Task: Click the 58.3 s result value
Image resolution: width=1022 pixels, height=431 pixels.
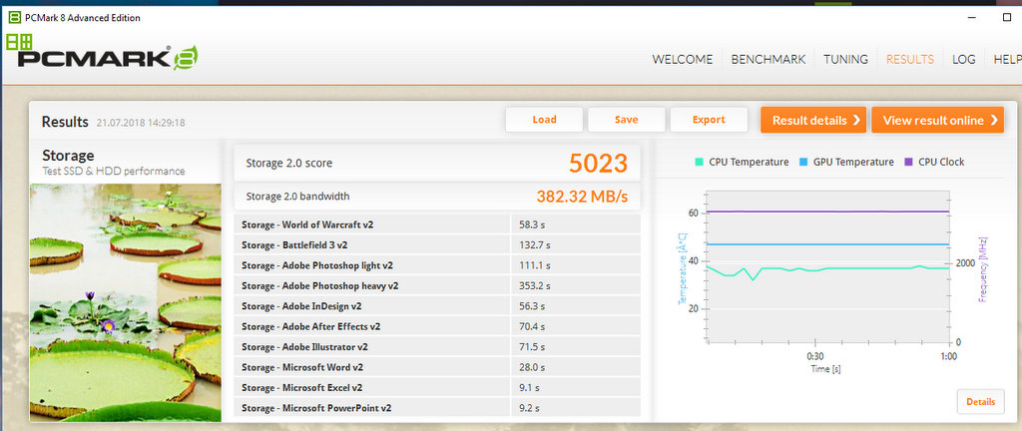Action: point(532,224)
